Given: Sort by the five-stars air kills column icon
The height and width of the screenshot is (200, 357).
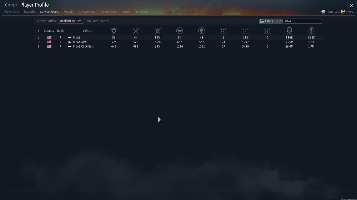Looking at the screenshot, I should pos(223,31).
